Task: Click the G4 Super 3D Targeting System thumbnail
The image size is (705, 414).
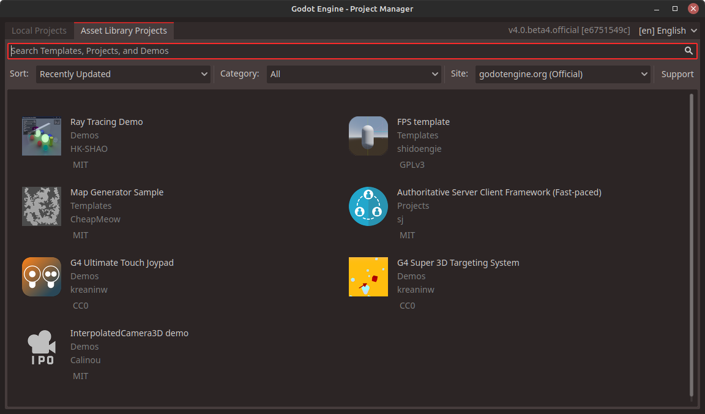Action: tap(368, 276)
